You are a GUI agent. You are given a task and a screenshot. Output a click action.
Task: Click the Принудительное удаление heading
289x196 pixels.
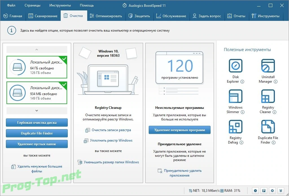(x=179, y=144)
